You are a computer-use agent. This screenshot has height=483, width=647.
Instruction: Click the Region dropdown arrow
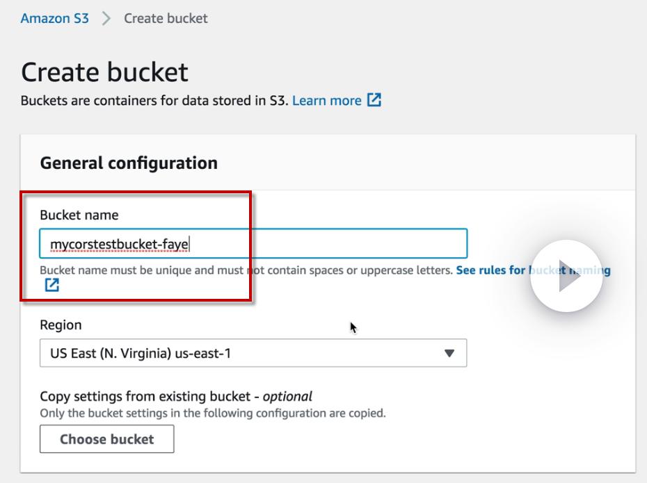pyautogui.click(x=449, y=353)
